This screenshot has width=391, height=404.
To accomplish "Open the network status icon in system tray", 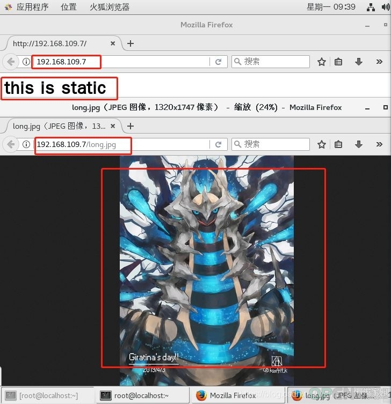I will [371, 7].
